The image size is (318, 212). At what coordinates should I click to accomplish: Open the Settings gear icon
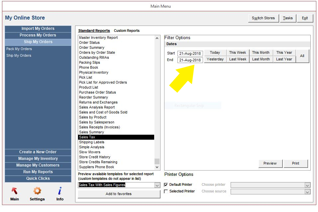37,191
